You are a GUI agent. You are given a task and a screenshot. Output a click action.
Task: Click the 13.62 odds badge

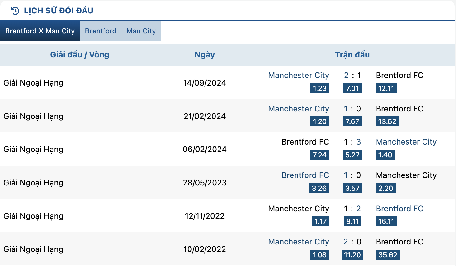(x=387, y=121)
